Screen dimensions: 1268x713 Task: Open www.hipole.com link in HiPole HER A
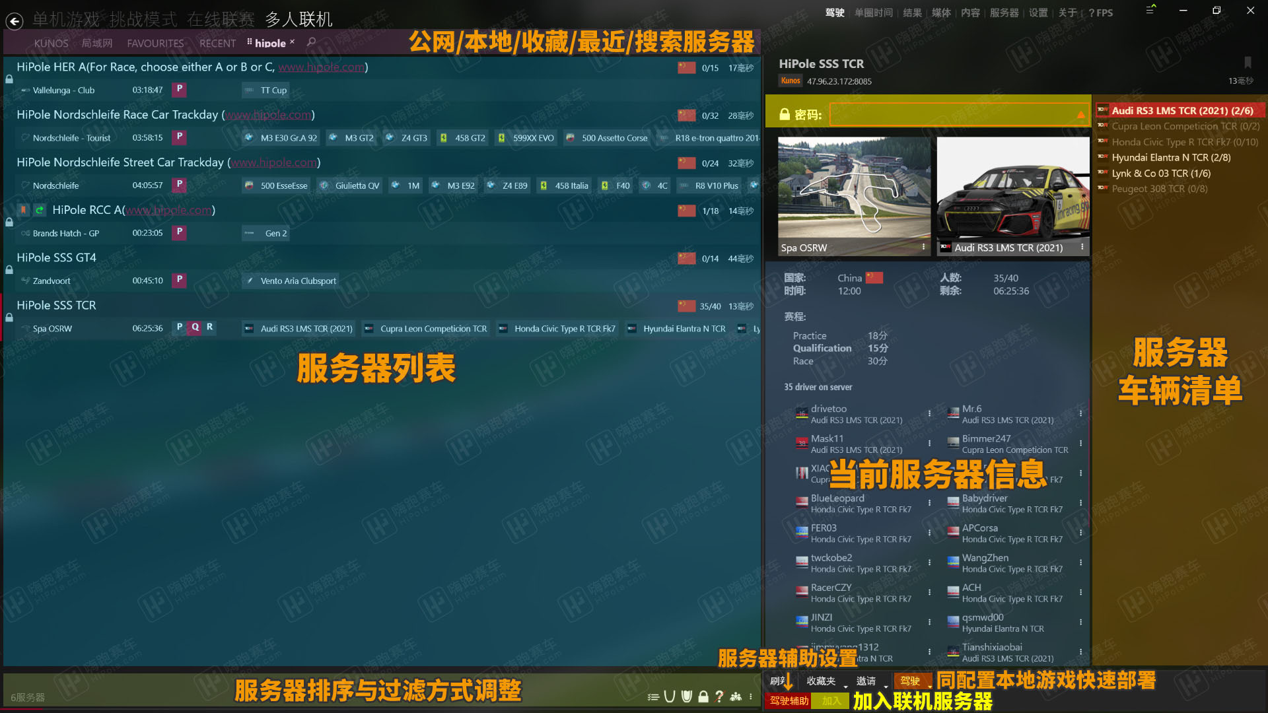coord(321,67)
